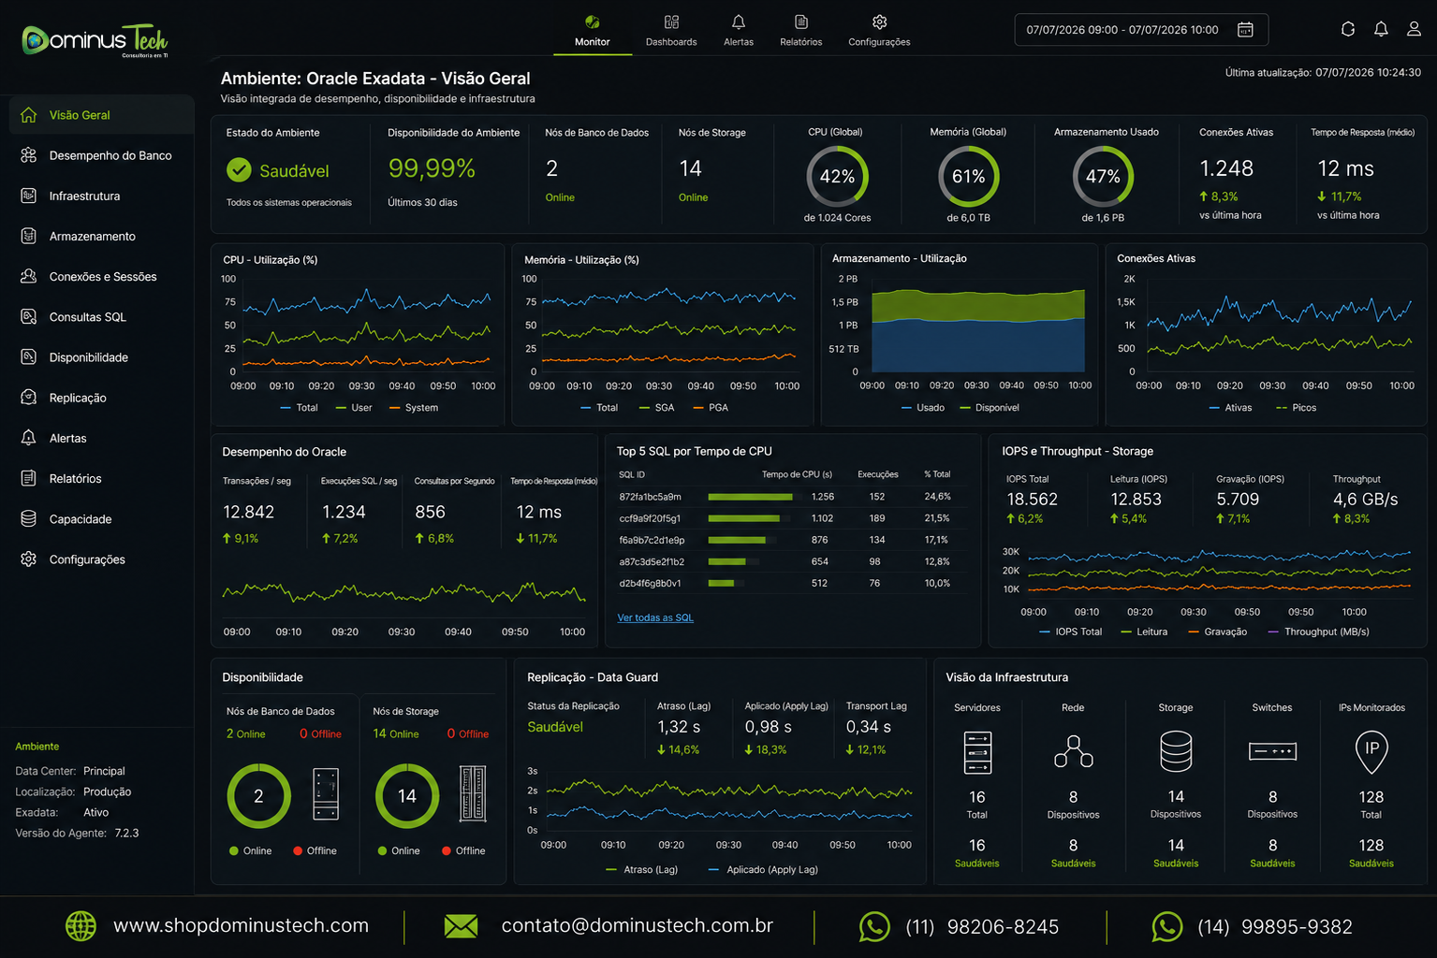
Task: Toggle Disponível legend in Armazenamento chart
Action: click(990, 408)
